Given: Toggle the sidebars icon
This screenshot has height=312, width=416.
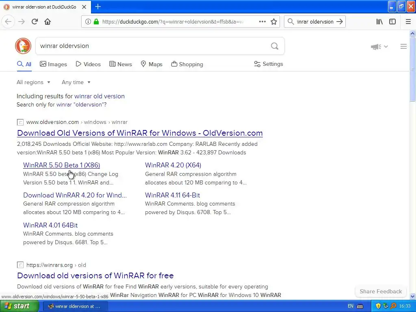Looking at the screenshot, I should (392, 22).
